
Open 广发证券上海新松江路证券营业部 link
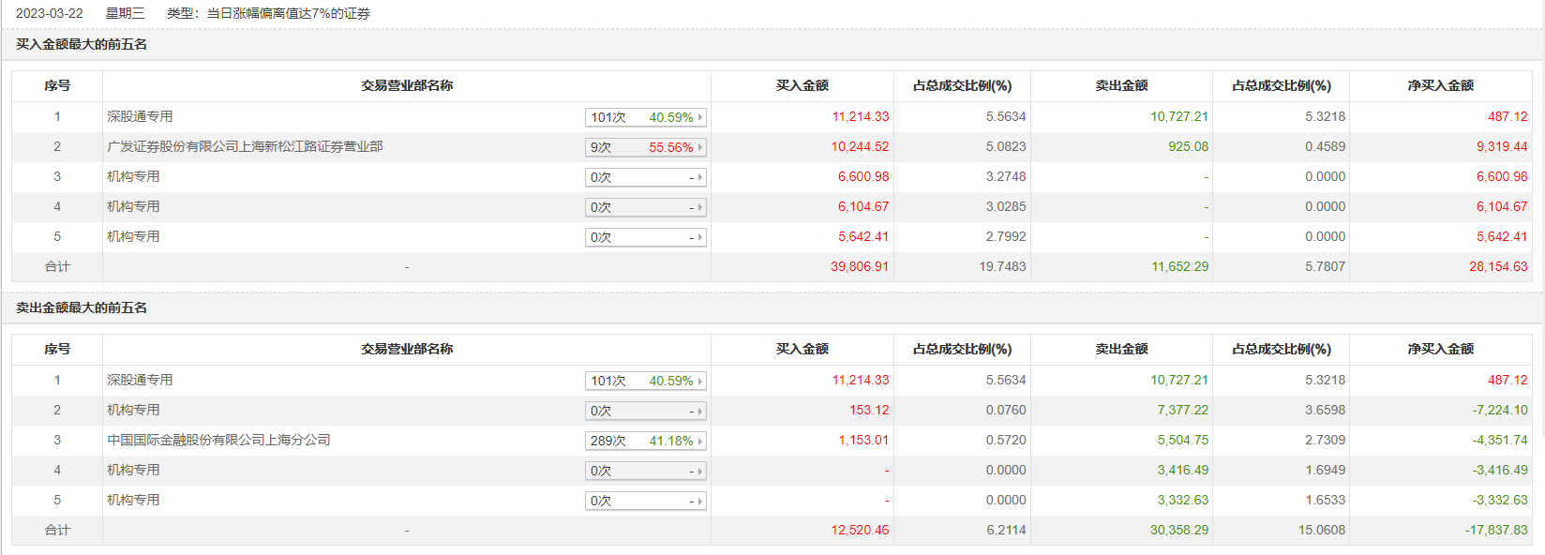pyautogui.click(x=245, y=146)
